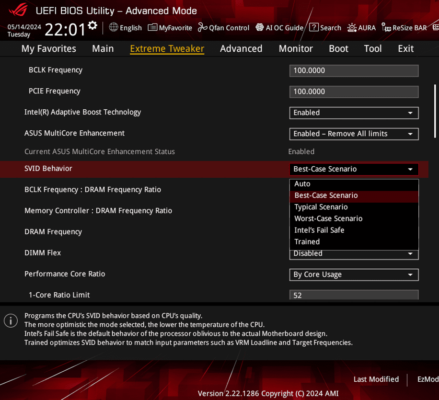This screenshot has height=400, width=439.
Task: Select the Trained option
Action: coord(354,241)
